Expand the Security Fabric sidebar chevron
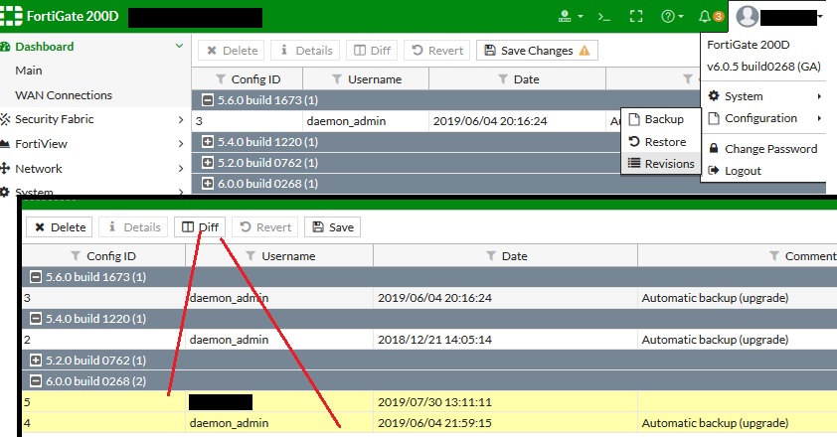837x437 pixels. click(181, 119)
